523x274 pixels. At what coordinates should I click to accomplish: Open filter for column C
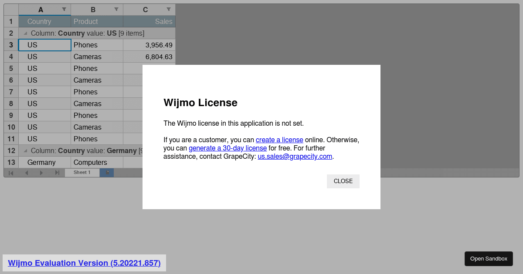click(169, 9)
